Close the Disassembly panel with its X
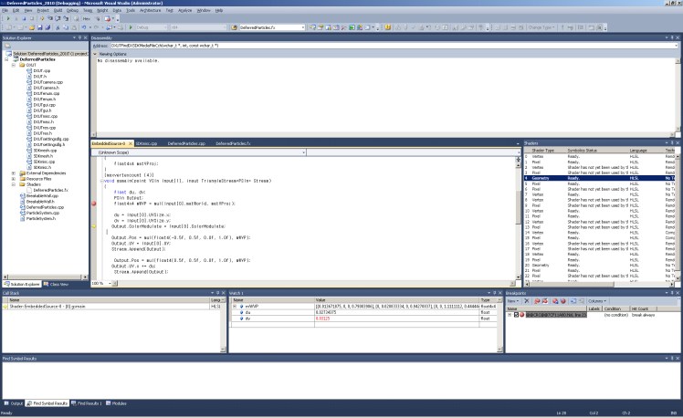 pyautogui.click(x=677, y=37)
